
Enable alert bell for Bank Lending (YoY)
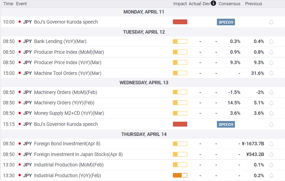[x=271, y=42]
